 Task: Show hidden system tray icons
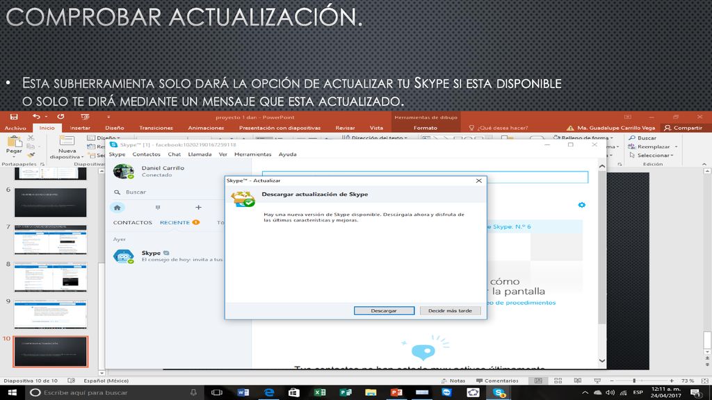pyautogui.click(x=585, y=392)
